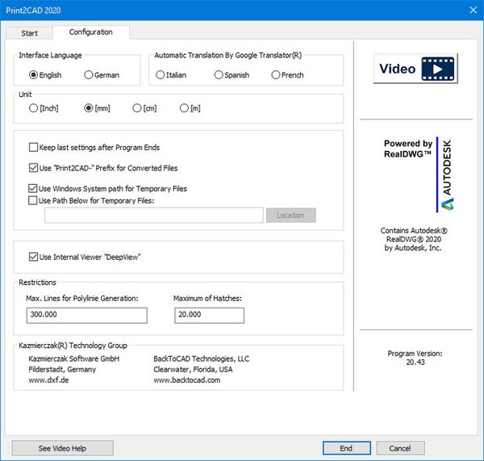This screenshot has height=461, width=484.
Task: Select the Configuration tab
Action: [90, 32]
